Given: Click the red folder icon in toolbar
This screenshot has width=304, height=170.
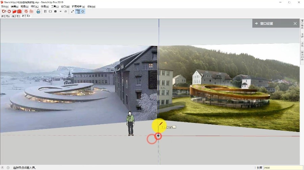Looking at the screenshot, I should click(x=15, y=11).
